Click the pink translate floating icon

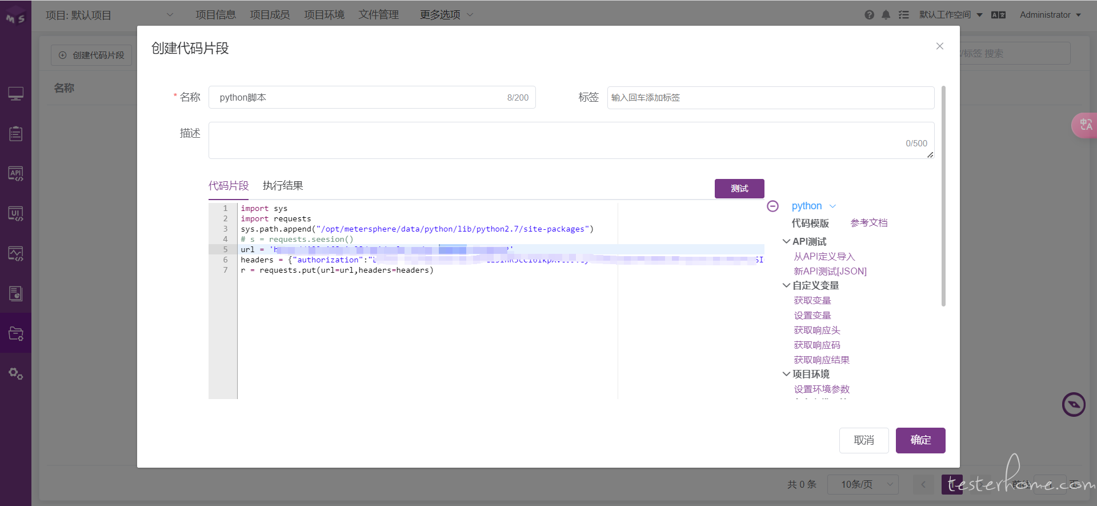tap(1084, 125)
